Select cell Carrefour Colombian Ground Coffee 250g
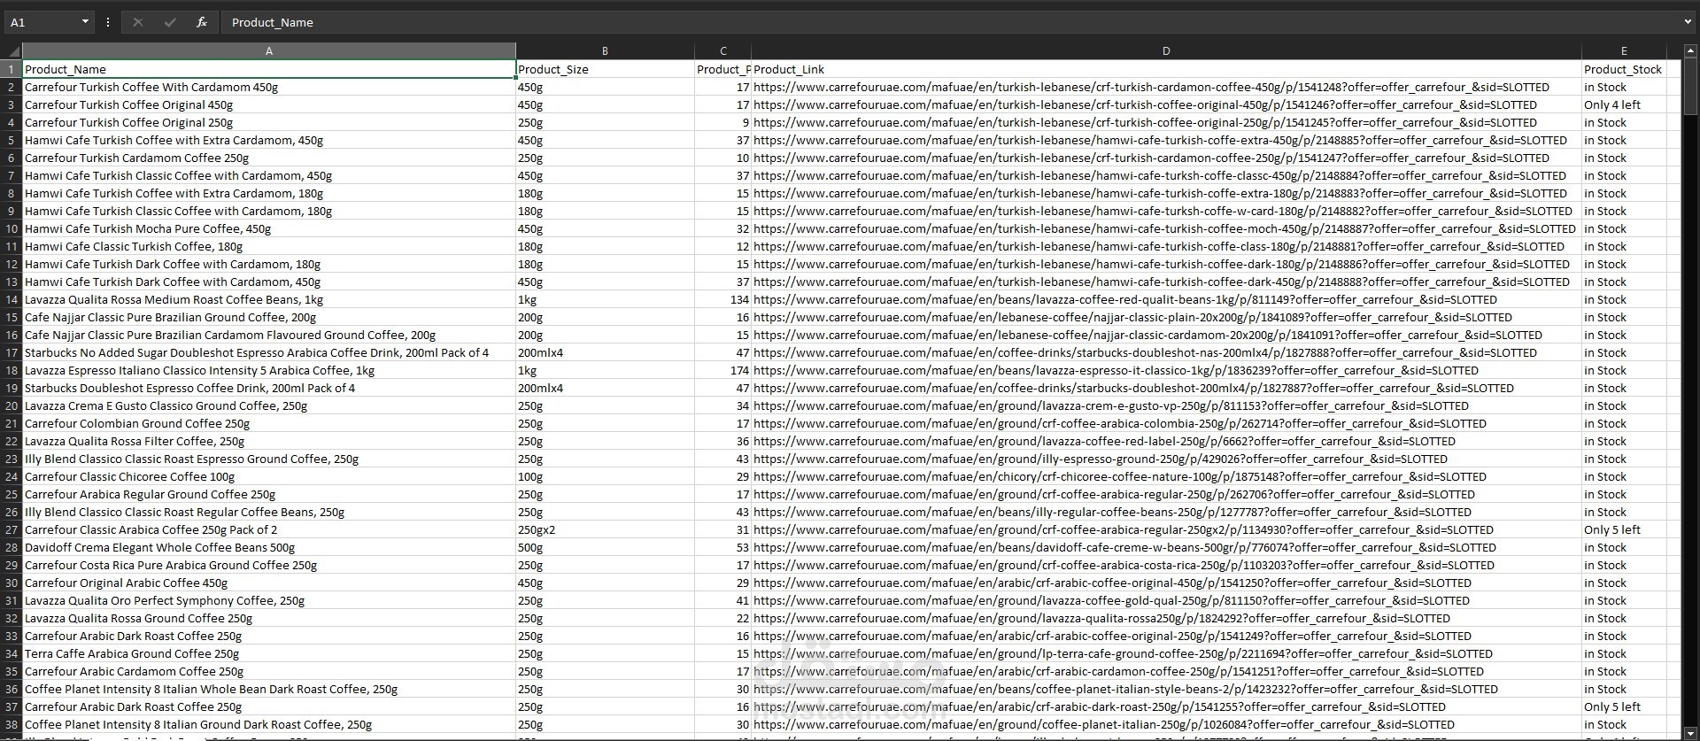The image size is (1700, 741). (269, 423)
